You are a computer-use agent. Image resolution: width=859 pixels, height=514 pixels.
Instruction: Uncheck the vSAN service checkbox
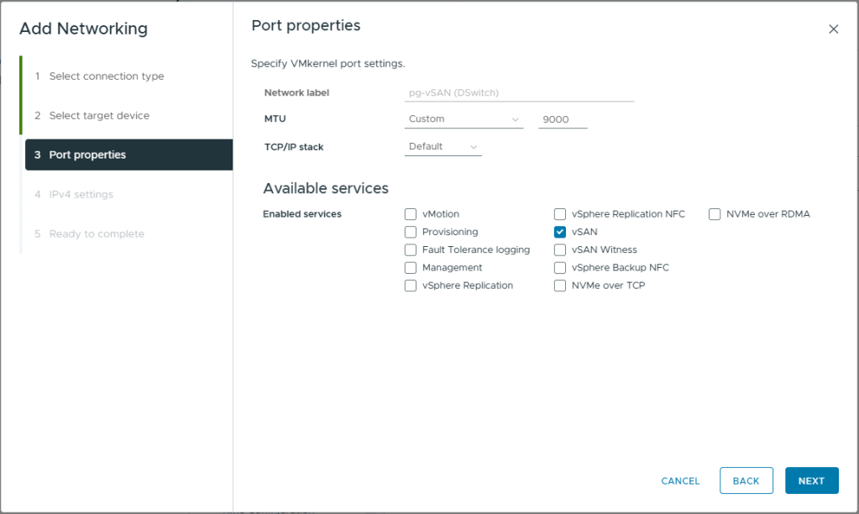[560, 232]
